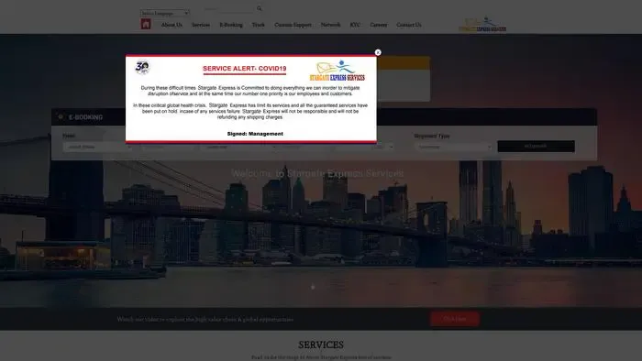This screenshot has width=642, height=361.
Task: Click the Stargate Express Services logo in the popup
Action: pyautogui.click(x=337, y=71)
